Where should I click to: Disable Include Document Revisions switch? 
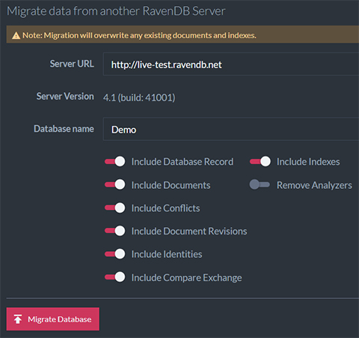(115, 231)
